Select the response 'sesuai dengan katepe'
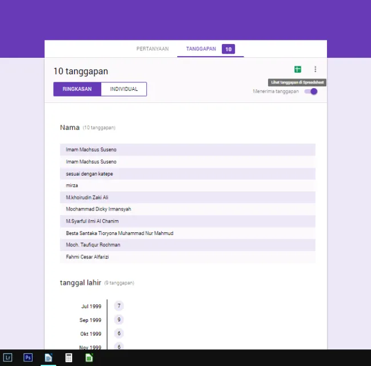Viewport: 371px width, 366px height. (x=188, y=174)
